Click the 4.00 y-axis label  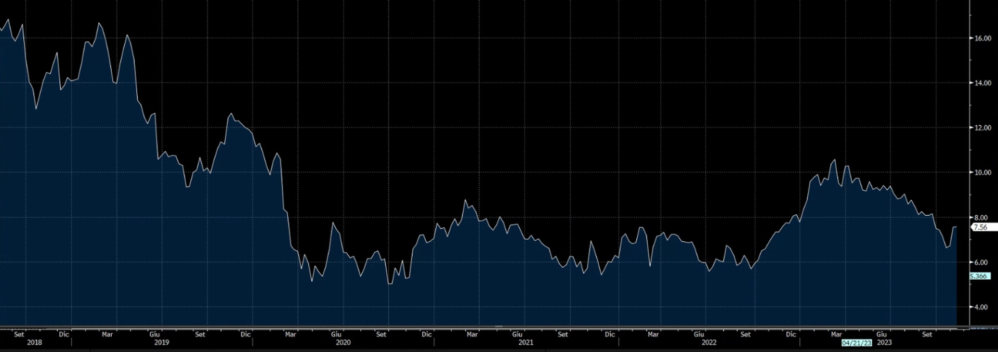(x=981, y=307)
